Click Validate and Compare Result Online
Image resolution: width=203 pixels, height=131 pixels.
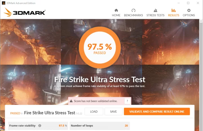click(x=157, y=112)
